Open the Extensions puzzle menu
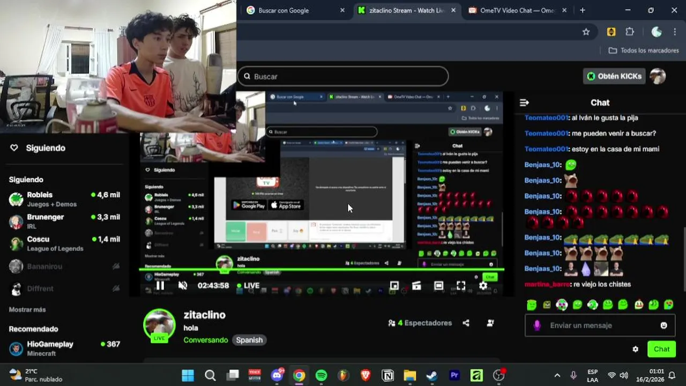This screenshot has height=386, width=686. tap(630, 32)
